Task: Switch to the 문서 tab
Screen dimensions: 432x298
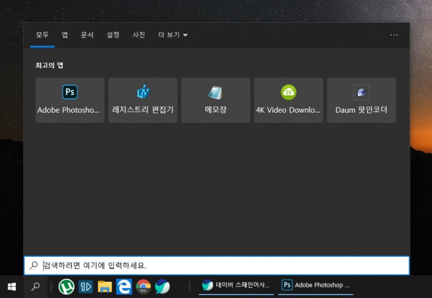Action: (x=87, y=35)
